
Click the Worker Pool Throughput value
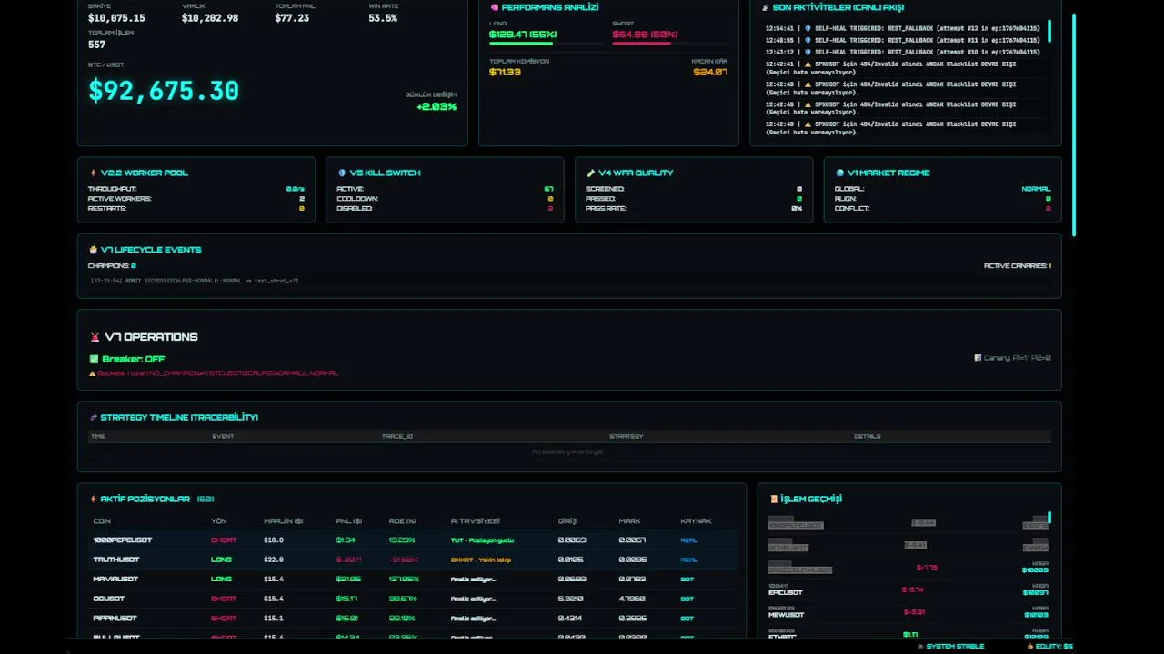point(296,189)
